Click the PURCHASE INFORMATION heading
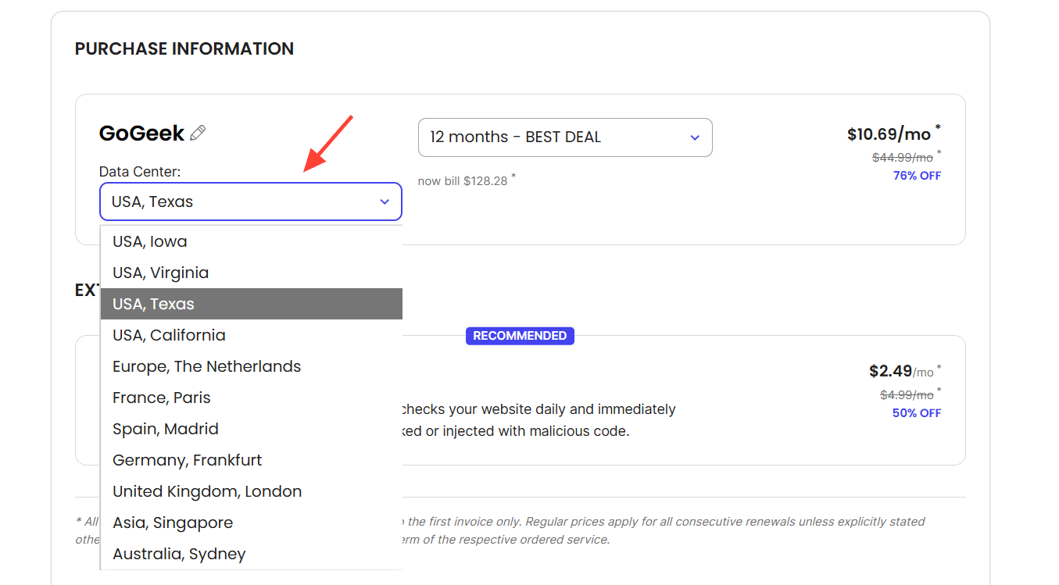This screenshot has width=1059, height=585. pos(184,48)
